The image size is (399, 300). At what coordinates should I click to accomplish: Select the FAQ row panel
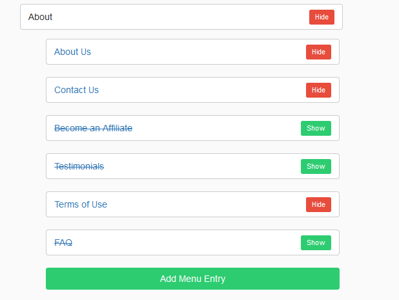point(192,242)
